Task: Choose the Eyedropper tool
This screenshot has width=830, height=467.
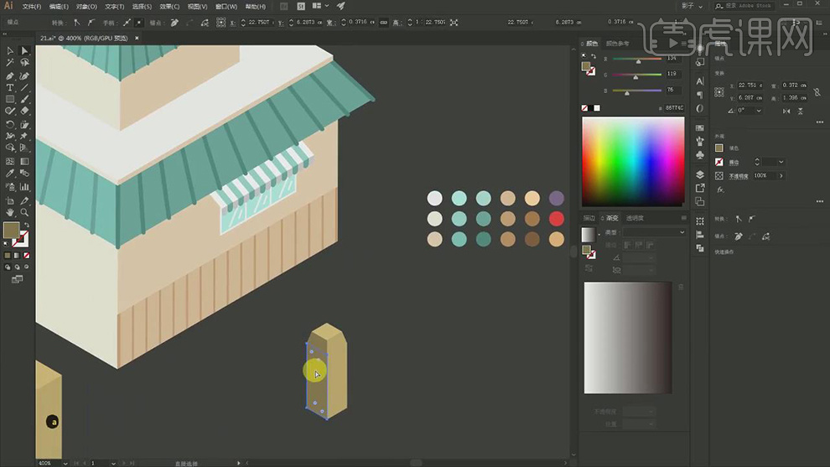Action: (x=10, y=174)
